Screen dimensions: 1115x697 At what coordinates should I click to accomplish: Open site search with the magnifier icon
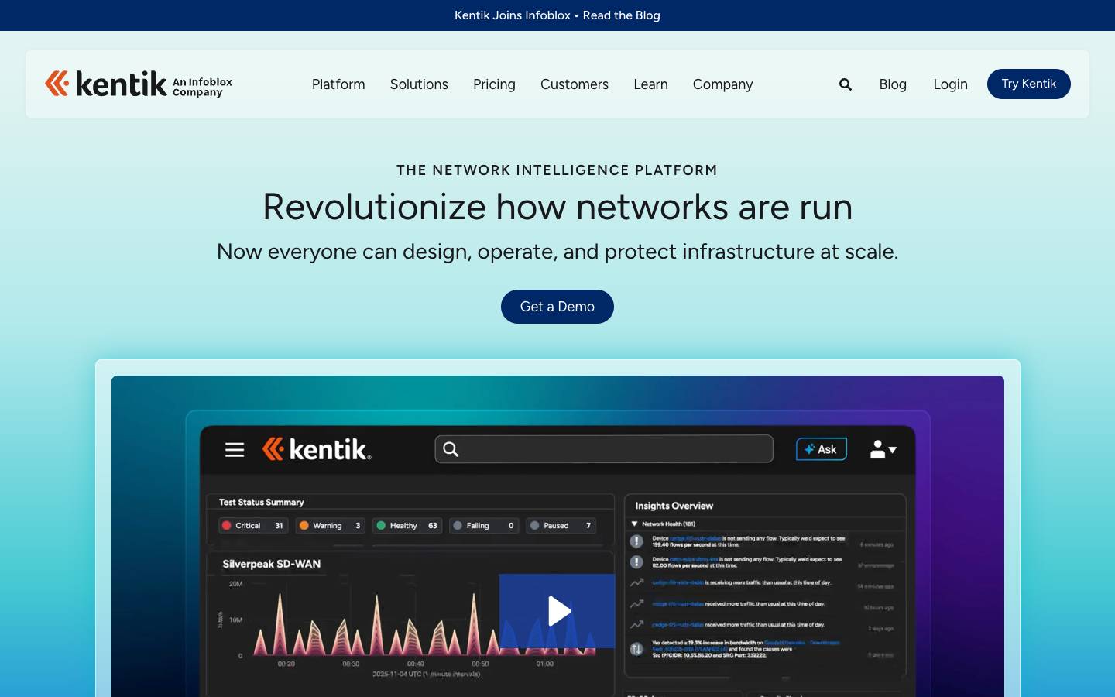pos(846,84)
